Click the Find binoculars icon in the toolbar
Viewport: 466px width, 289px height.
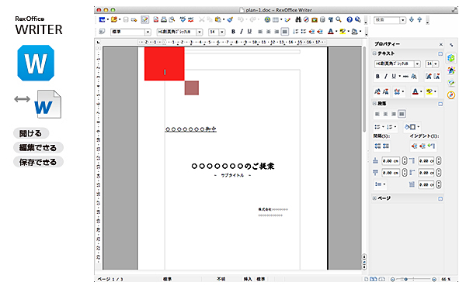point(298,19)
